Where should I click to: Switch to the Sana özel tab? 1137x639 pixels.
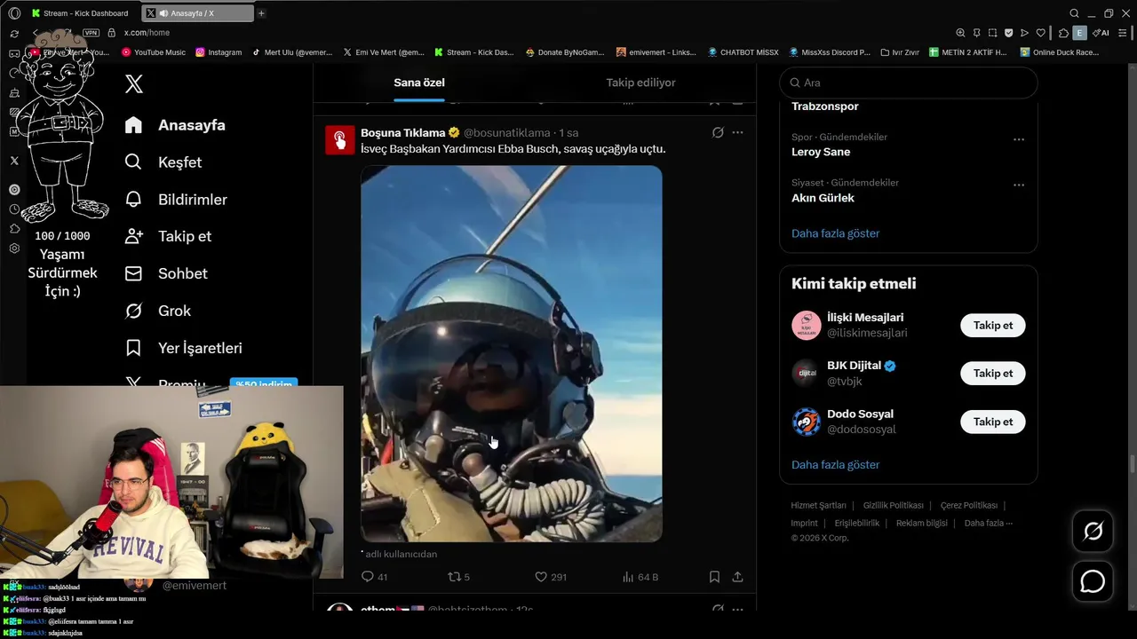coord(419,83)
